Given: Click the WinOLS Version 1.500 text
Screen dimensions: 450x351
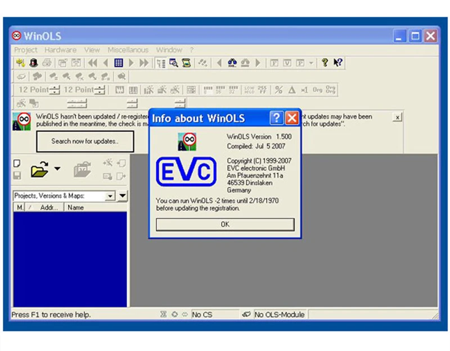Looking at the screenshot, I should (x=259, y=137).
